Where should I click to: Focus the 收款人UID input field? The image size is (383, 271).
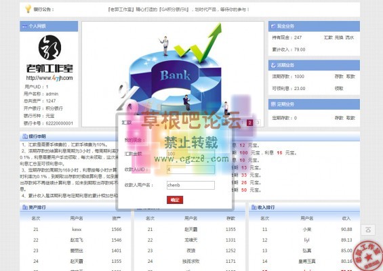click(x=190, y=169)
